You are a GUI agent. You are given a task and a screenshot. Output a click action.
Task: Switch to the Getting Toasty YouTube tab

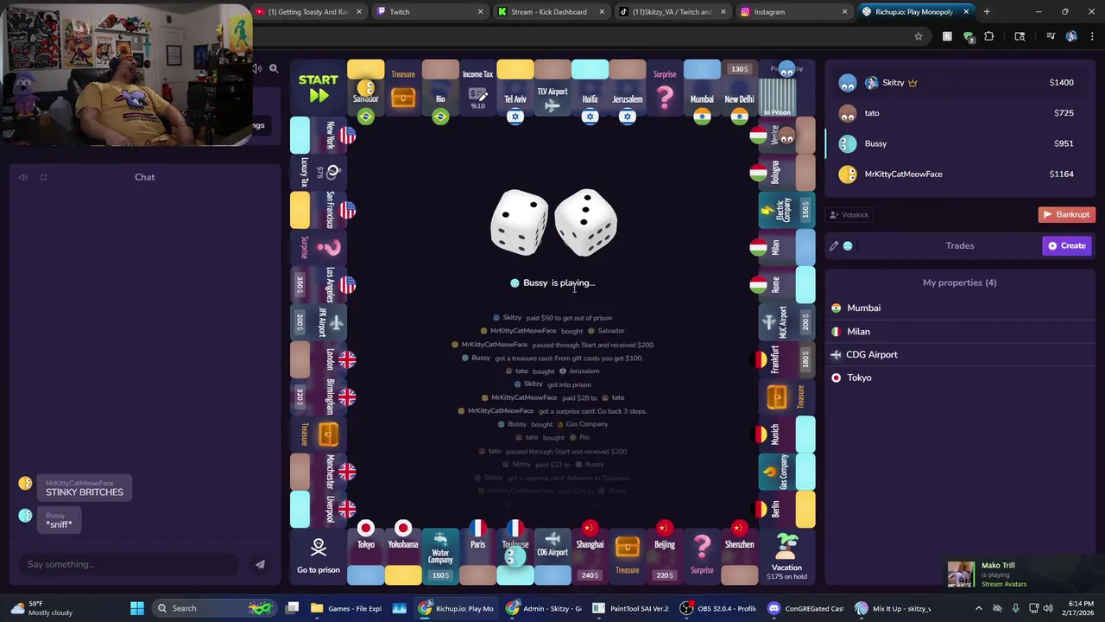[x=308, y=12]
